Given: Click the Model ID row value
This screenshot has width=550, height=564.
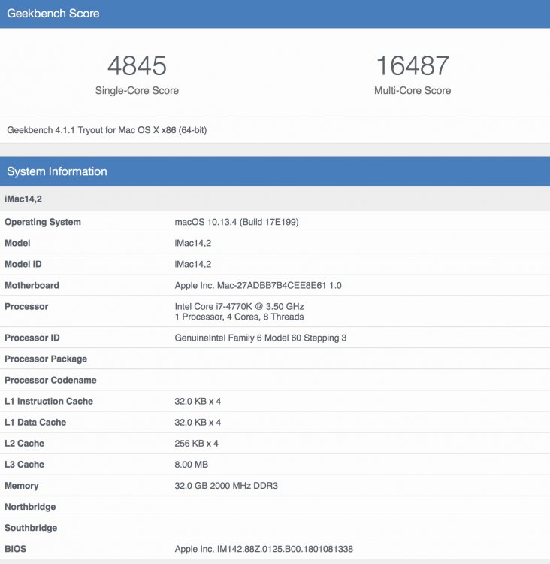Looking at the screenshot, I should tap(192, 265).
